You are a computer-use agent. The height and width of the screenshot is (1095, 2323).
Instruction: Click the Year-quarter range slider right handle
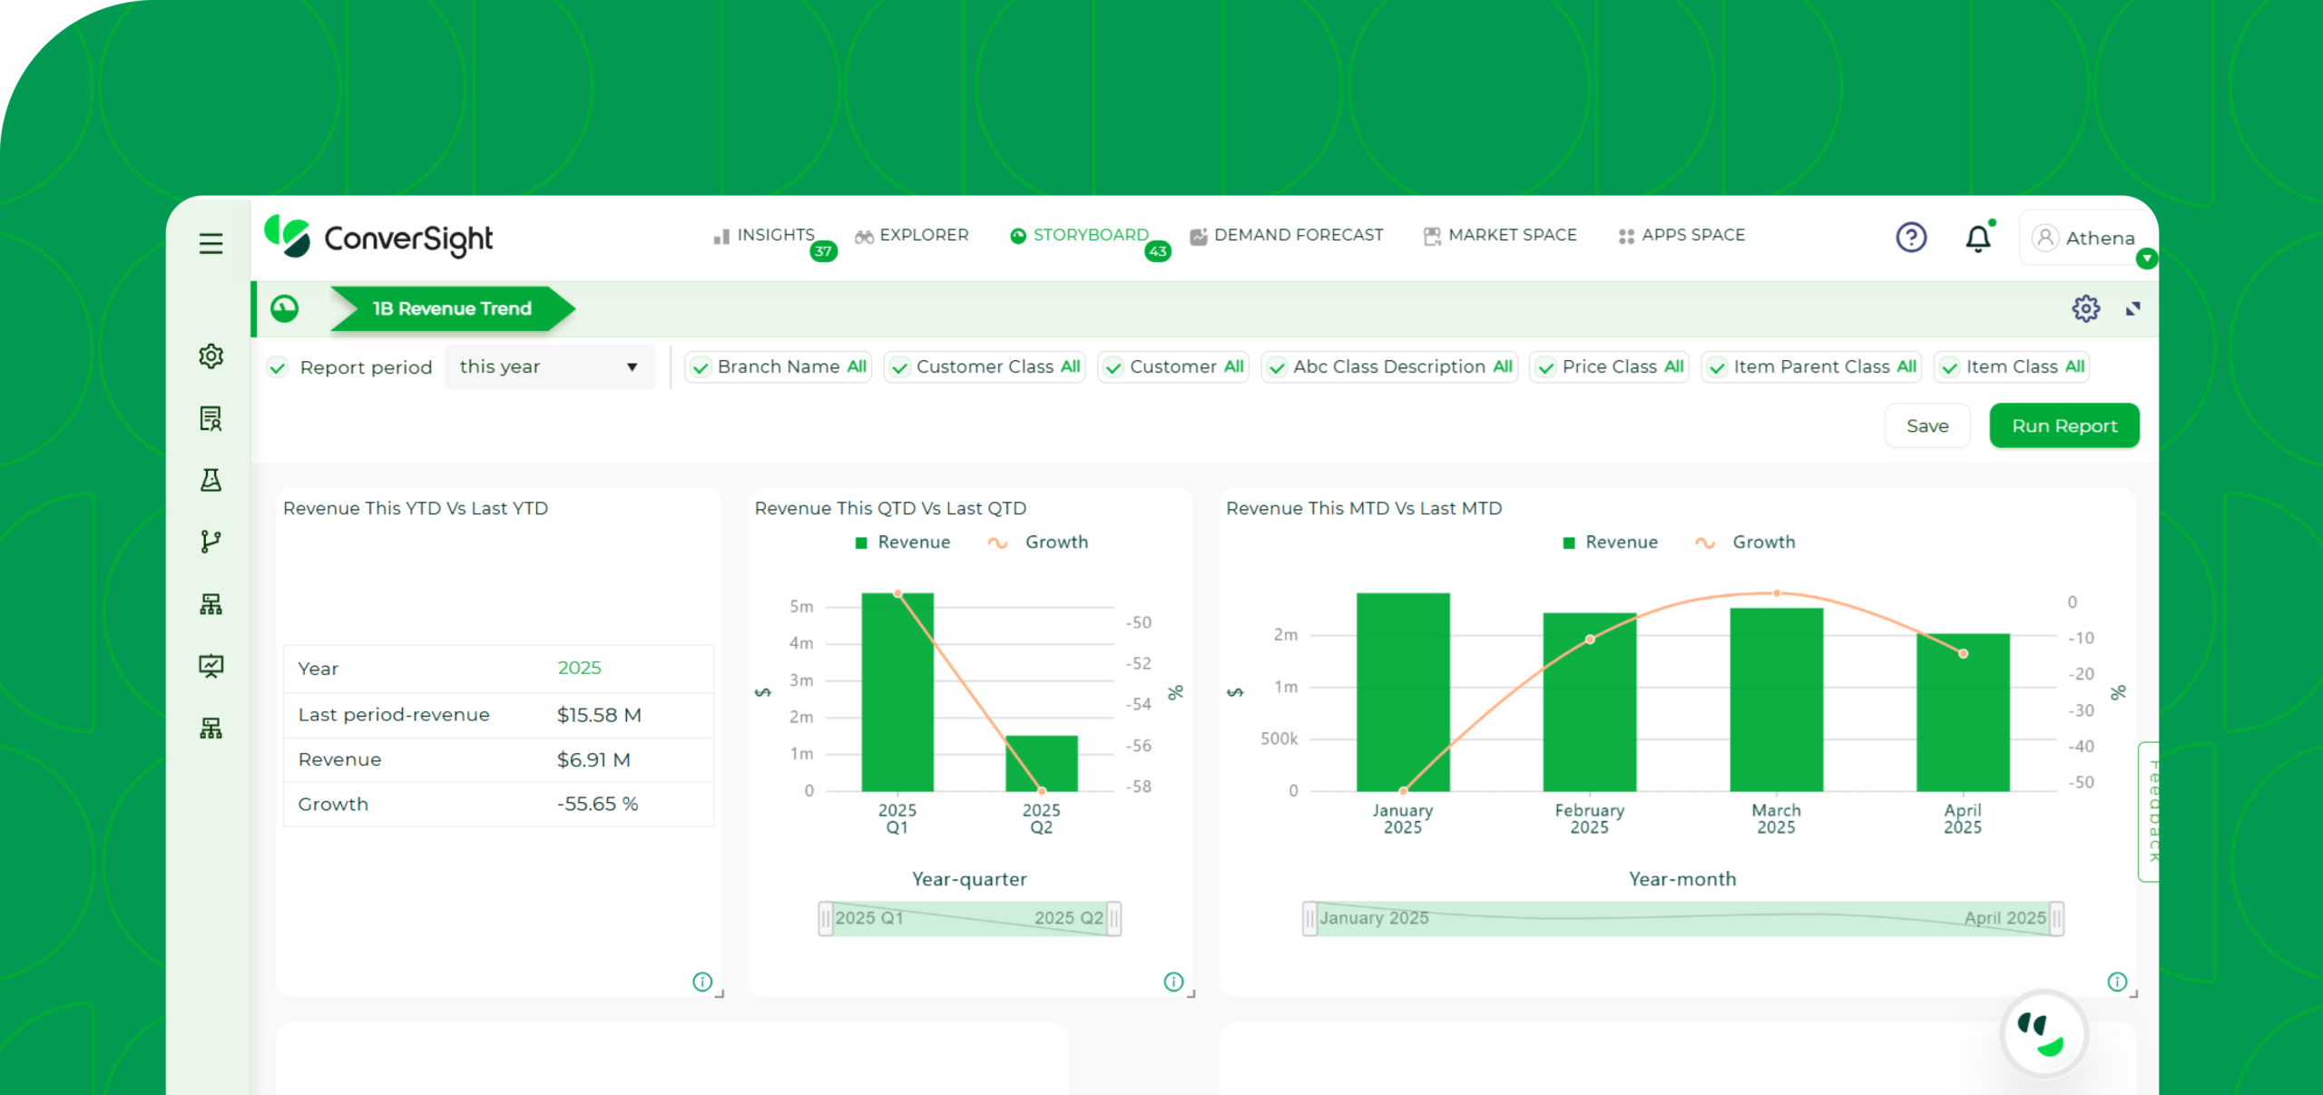[x=1114, y=918]
